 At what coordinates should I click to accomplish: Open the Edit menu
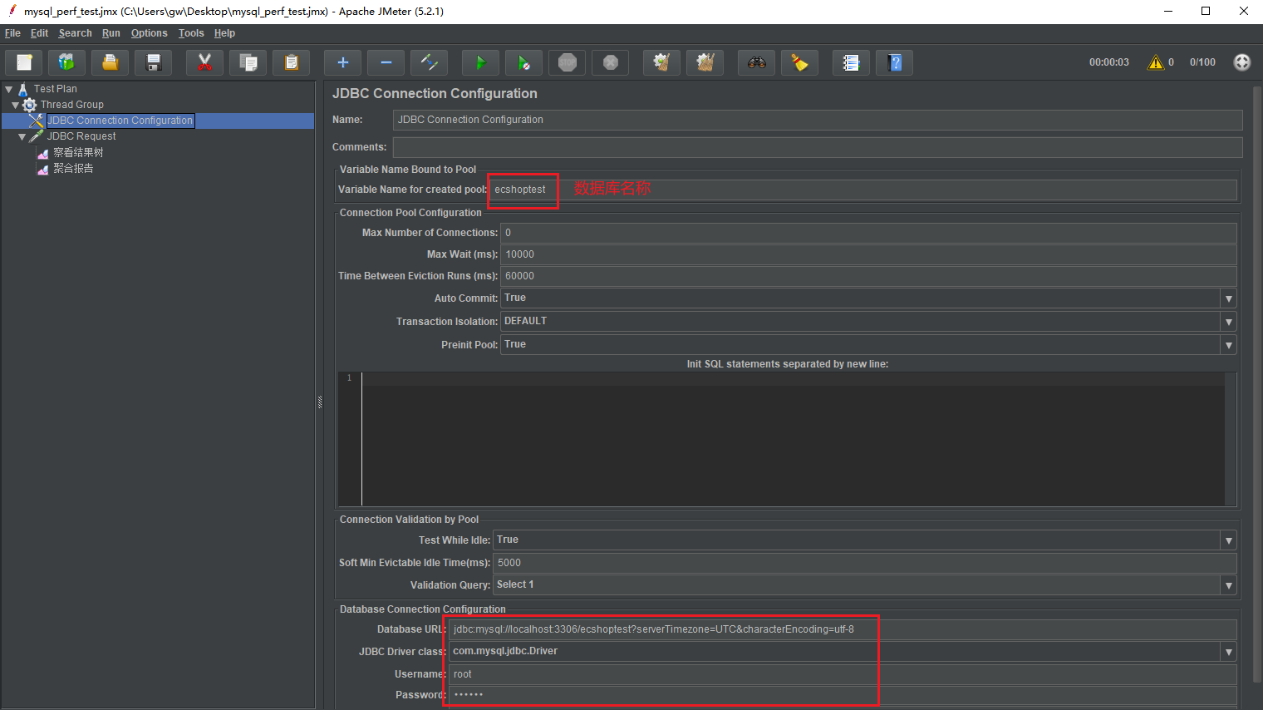[39, 33]
